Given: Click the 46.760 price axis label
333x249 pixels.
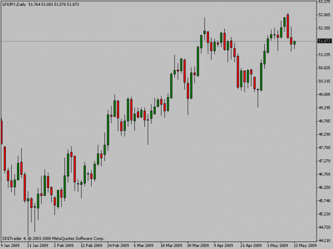Looking at the screenshot, I should 324,174.
